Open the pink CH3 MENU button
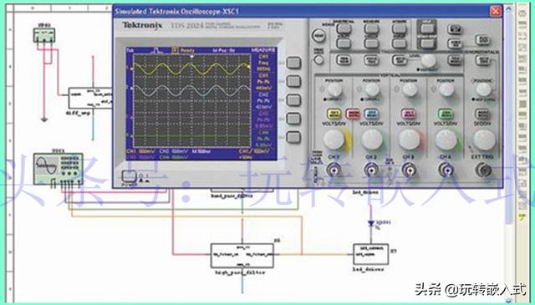Image resolution: width=535 pixels, height=305 pixels. 408,114
